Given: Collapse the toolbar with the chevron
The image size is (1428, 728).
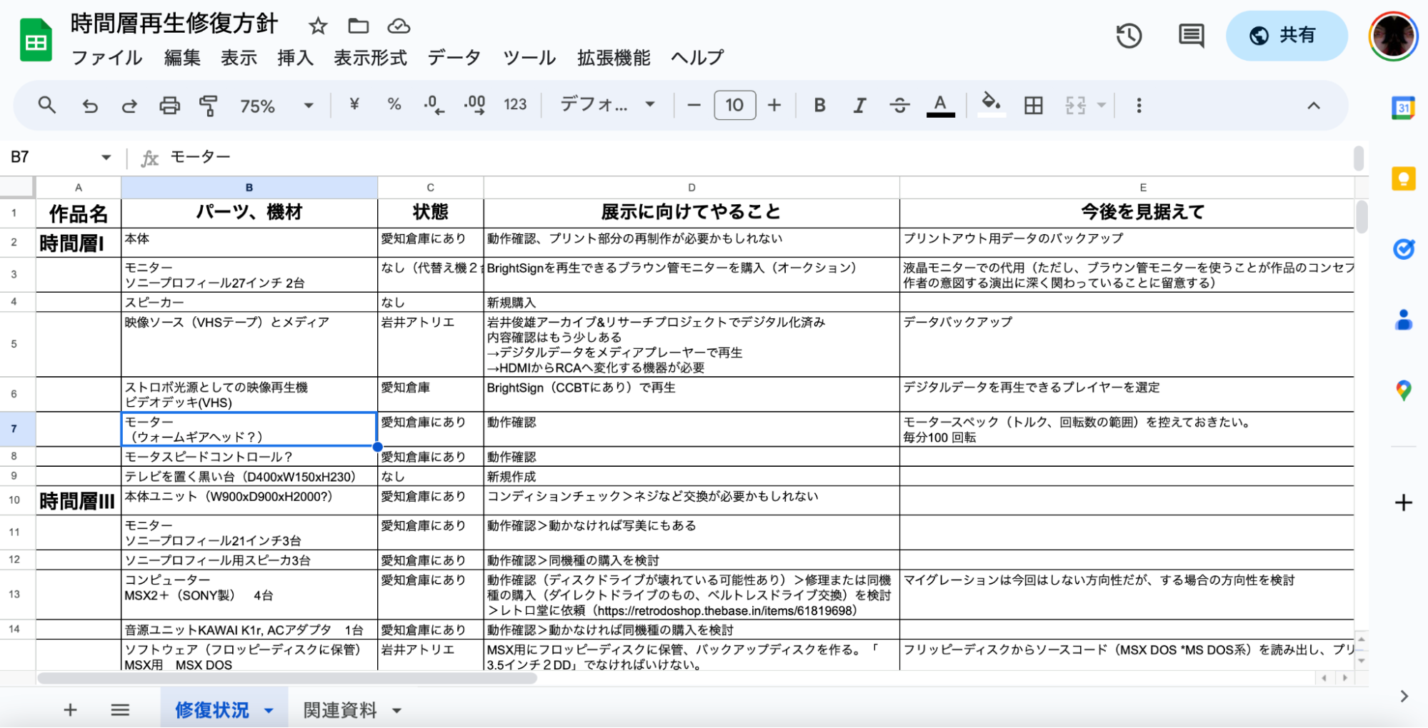Looking at the screenshot, I should tap(1313, 106).
